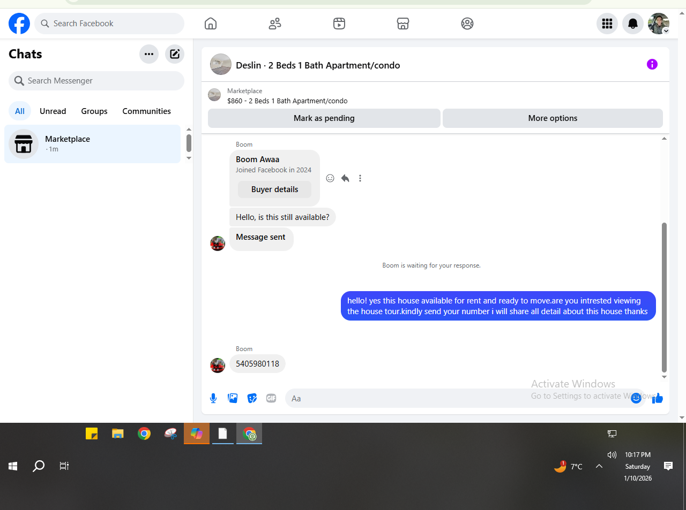The width and height of the screenshot is (686, 510).
Task: Click the Search Facebook field
Action: click(109, 24)
